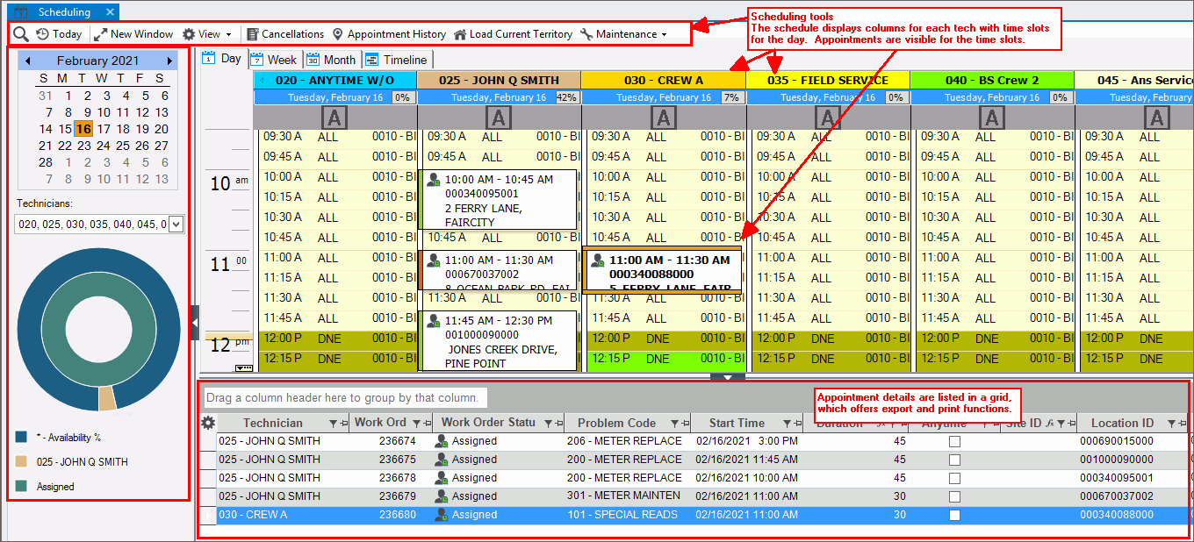Select the Assigned legend color swatch
Screen dimensions: 1194x542
coord(21,487)
